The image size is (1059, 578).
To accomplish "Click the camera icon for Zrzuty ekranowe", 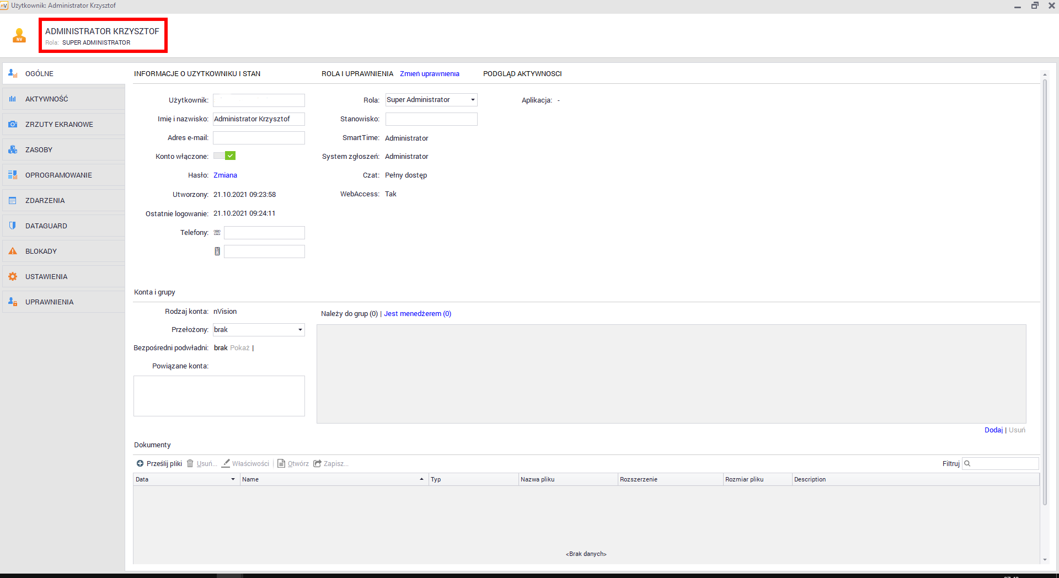I will click(13, 125).
